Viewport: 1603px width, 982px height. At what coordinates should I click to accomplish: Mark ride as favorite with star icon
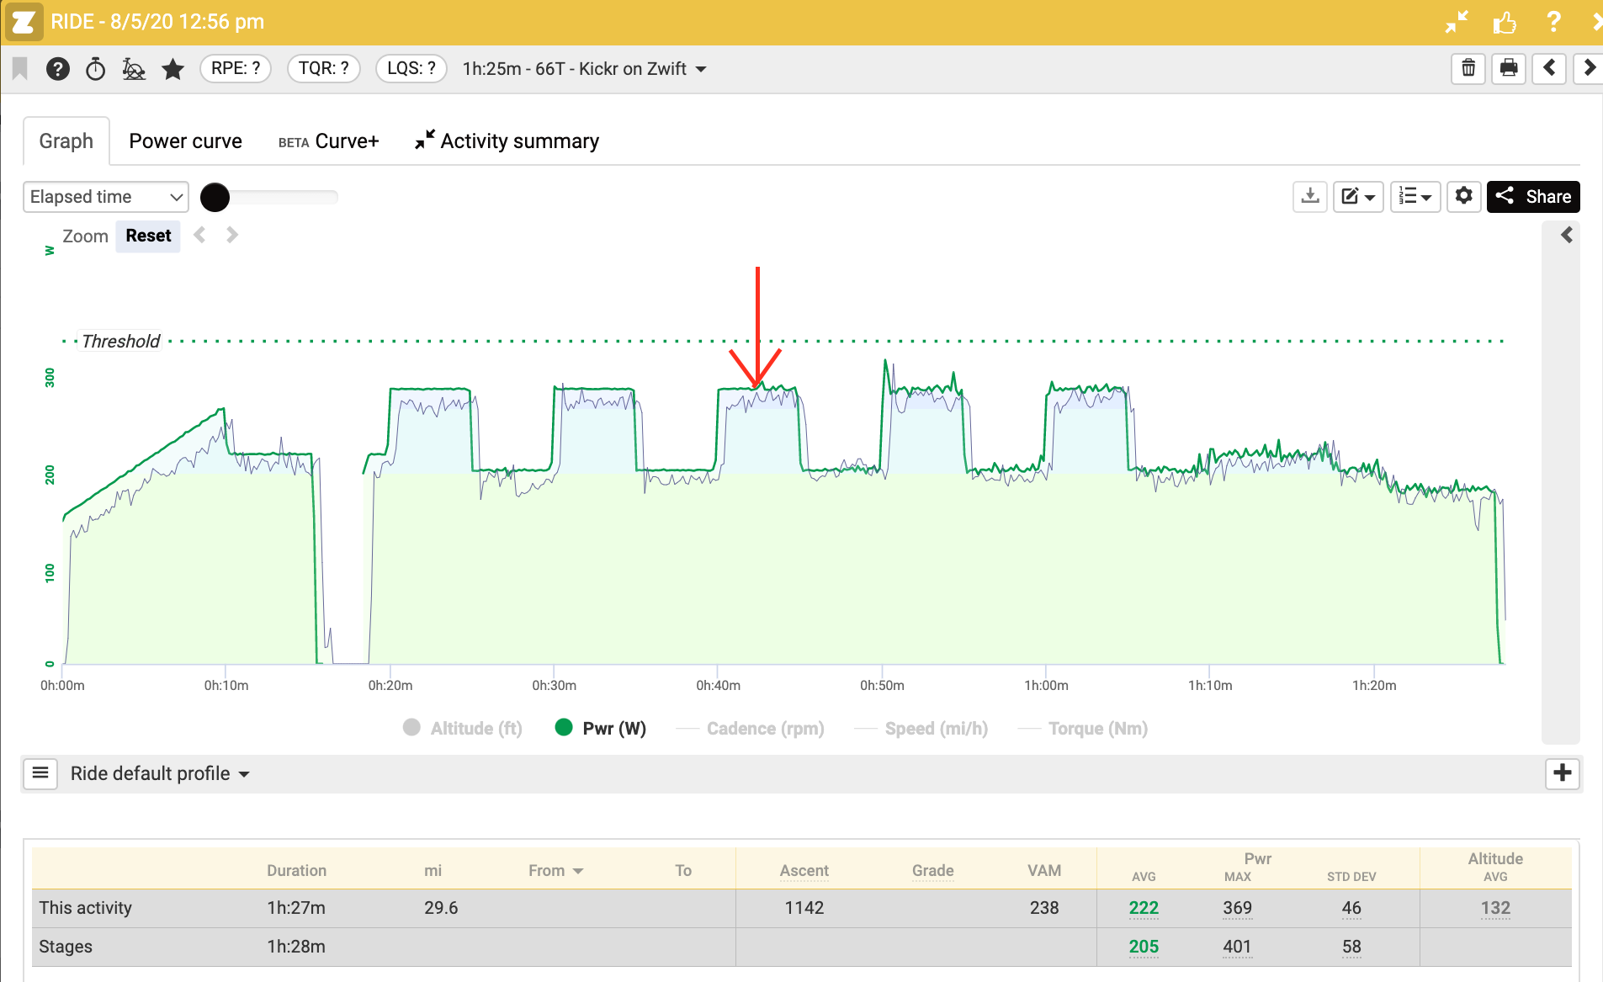pyautogui.click(x=173, y=69)
